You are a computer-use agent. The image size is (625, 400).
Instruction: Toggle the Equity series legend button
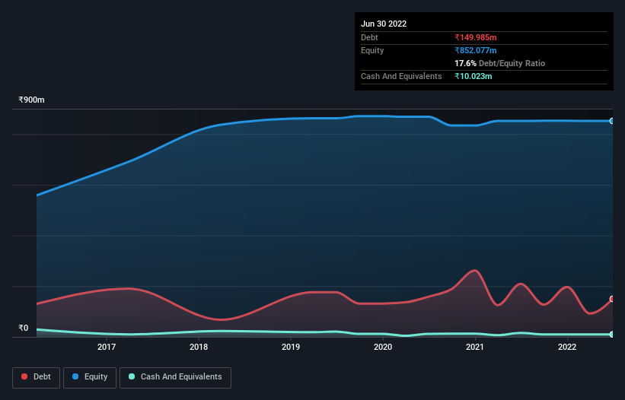tap(90, 377)
